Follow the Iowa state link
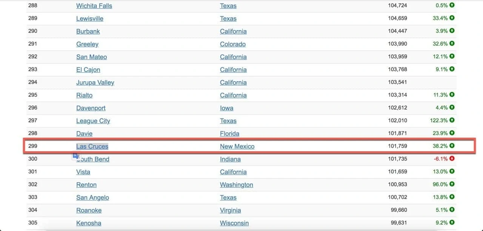 click(x=226, y=108)
